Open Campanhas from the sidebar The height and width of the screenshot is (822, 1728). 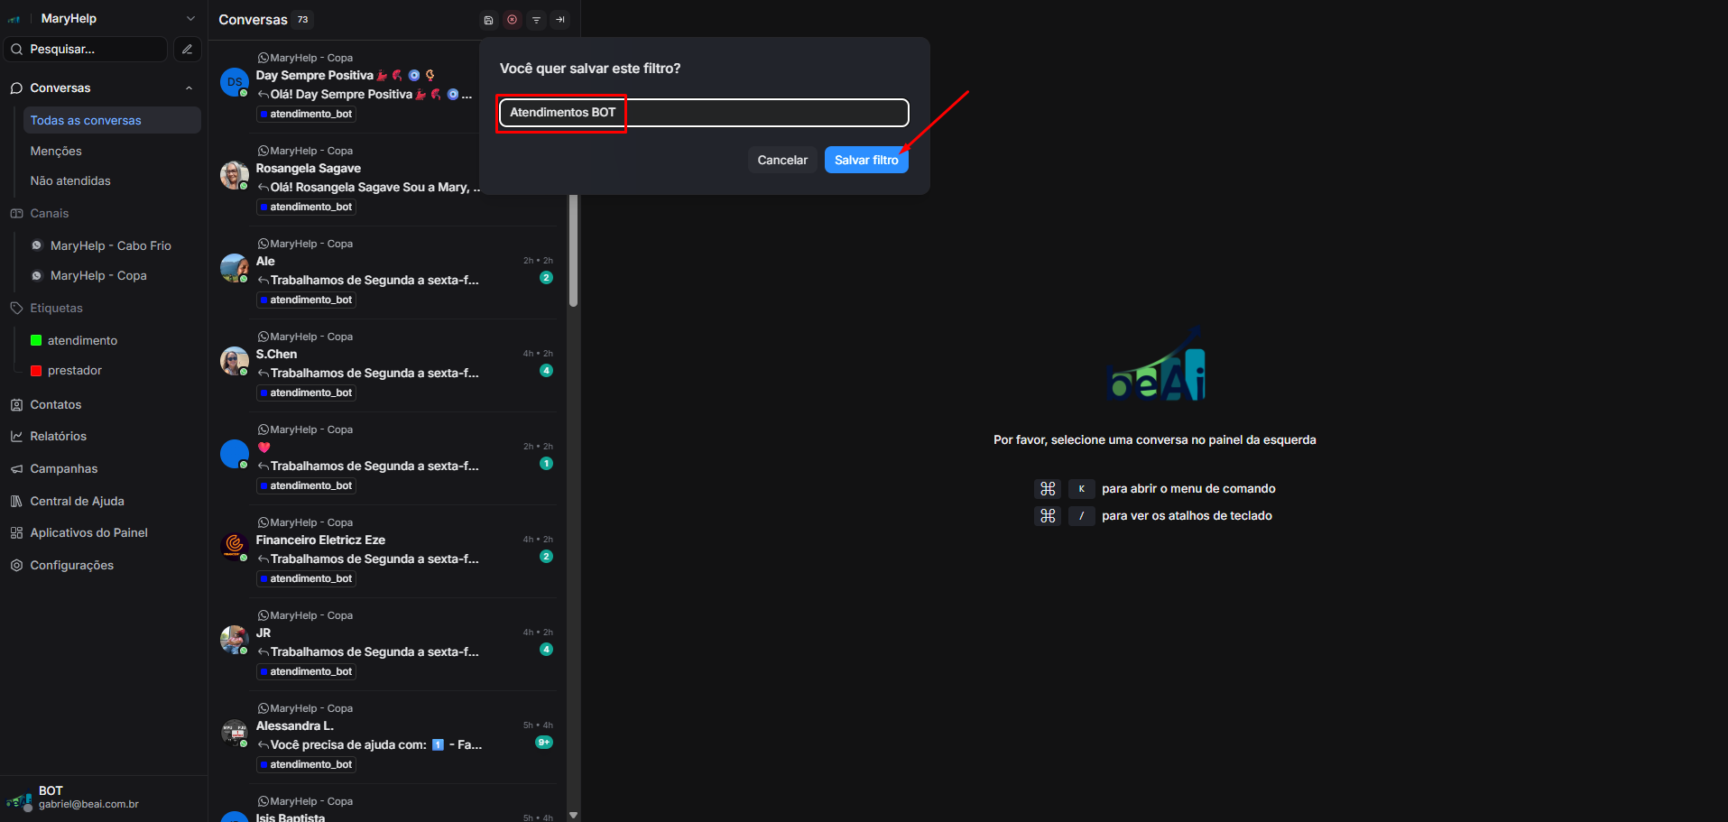pyautogui.click(x=63, y=469)
